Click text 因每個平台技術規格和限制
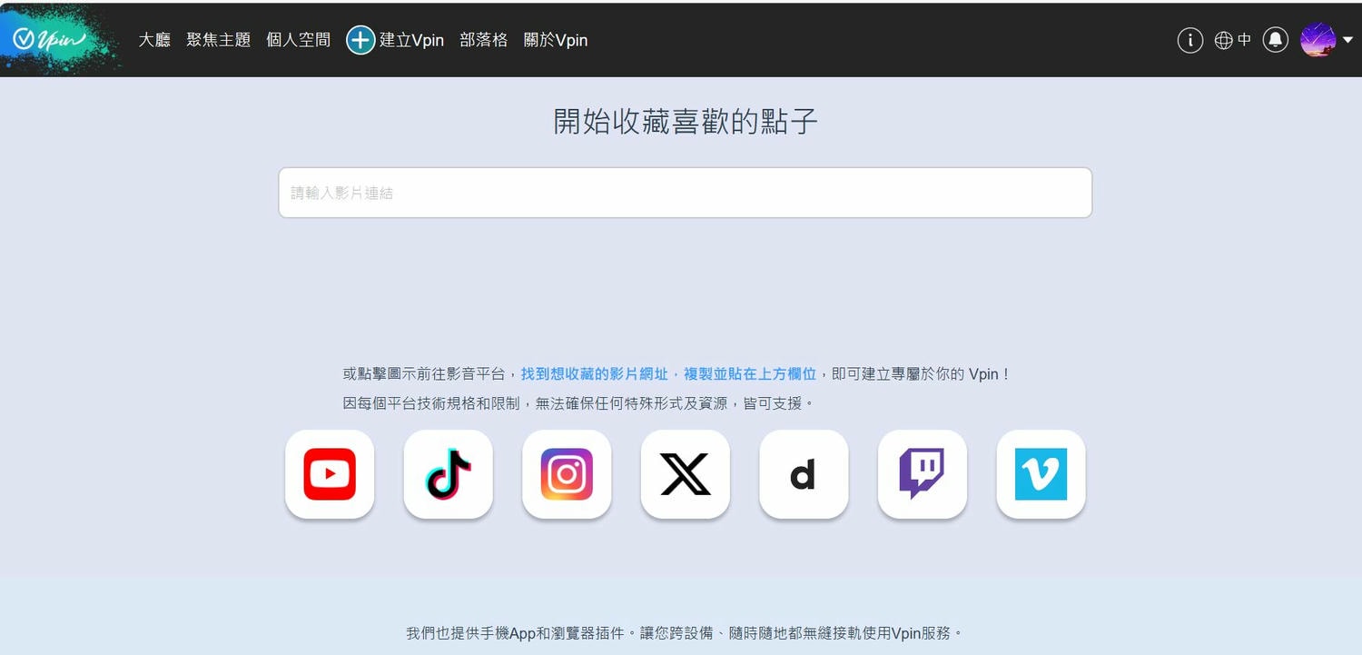The height and width of the screenshot is (655, 1362). click(x=431, y=402)
